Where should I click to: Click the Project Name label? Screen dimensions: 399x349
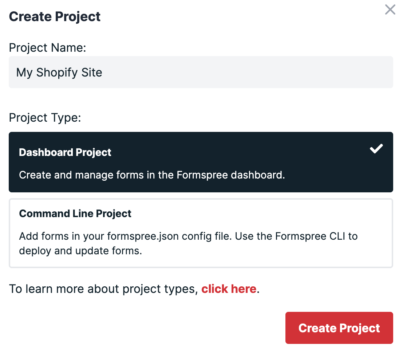48,47
